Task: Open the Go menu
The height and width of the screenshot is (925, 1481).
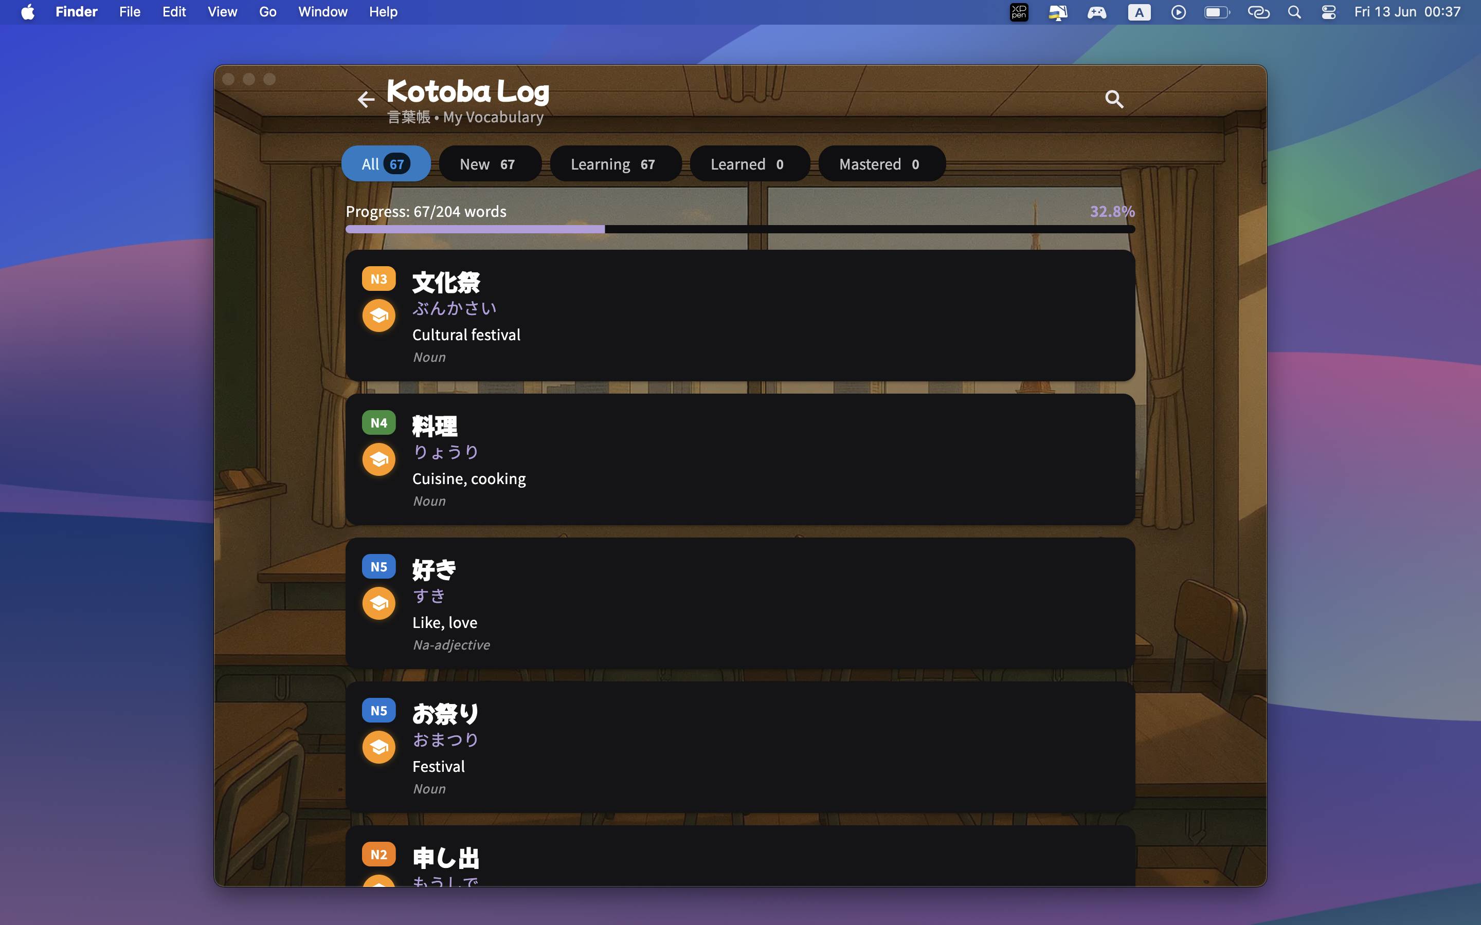Action: pyautogui.click(x=267, y=12)
